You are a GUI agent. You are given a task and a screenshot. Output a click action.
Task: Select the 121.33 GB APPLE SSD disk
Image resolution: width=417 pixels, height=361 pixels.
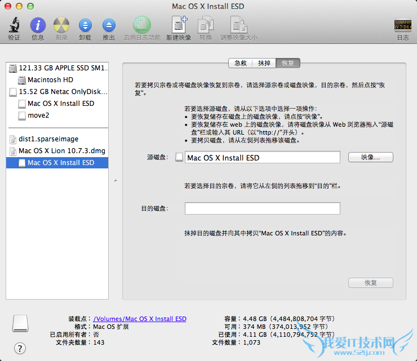[57, 68]
